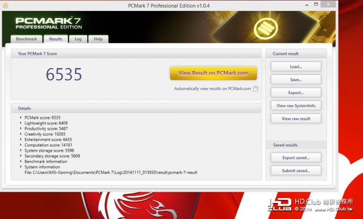Select 'Computation score: 14181' text
Viewport: 363px width, 219px height.
point(48,145)
